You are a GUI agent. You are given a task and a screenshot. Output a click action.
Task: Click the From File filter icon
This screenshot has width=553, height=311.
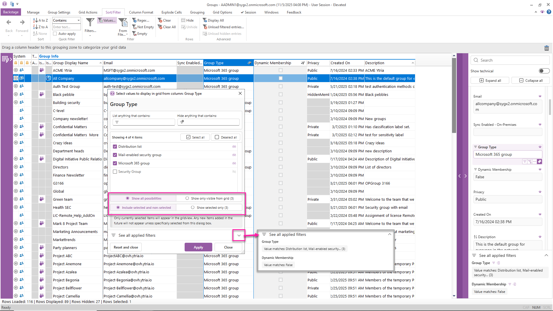click(123, 22)
